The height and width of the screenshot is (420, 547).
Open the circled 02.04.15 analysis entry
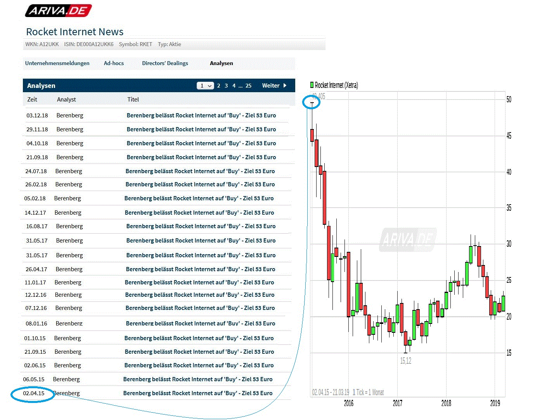(34, 393)
